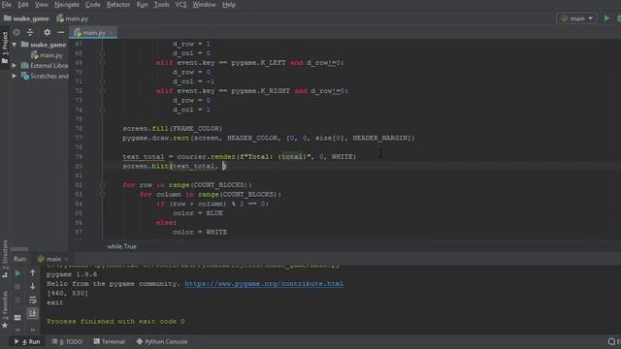This screenshot has height=349, width=621.
Task: Click the pause output icon in Run panel
Action: point(17,300)
